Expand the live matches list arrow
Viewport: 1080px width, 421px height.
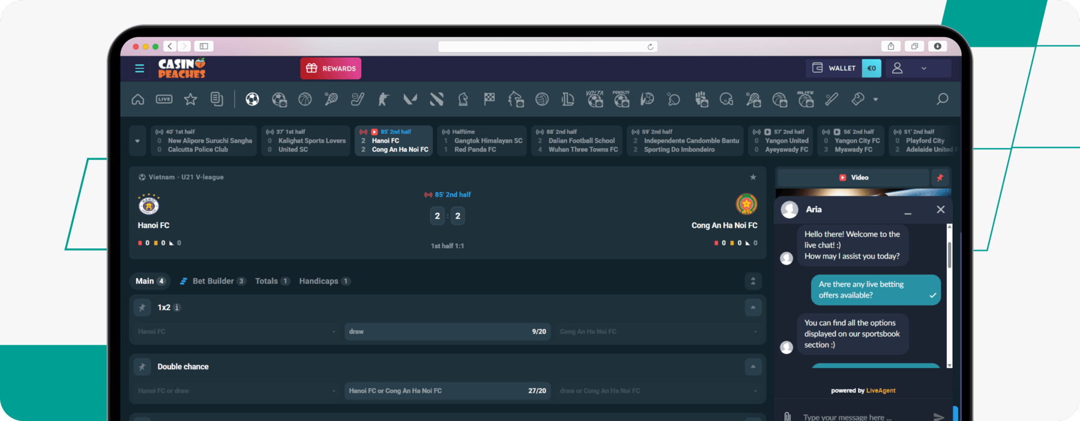137,141
